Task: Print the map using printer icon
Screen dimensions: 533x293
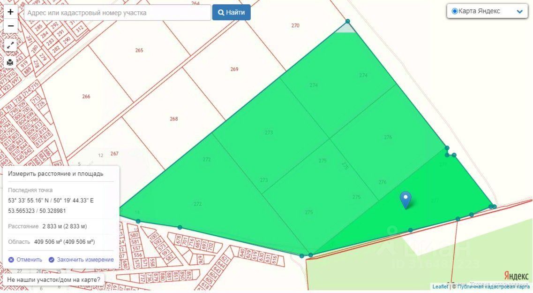Action: tap(10, 62)
